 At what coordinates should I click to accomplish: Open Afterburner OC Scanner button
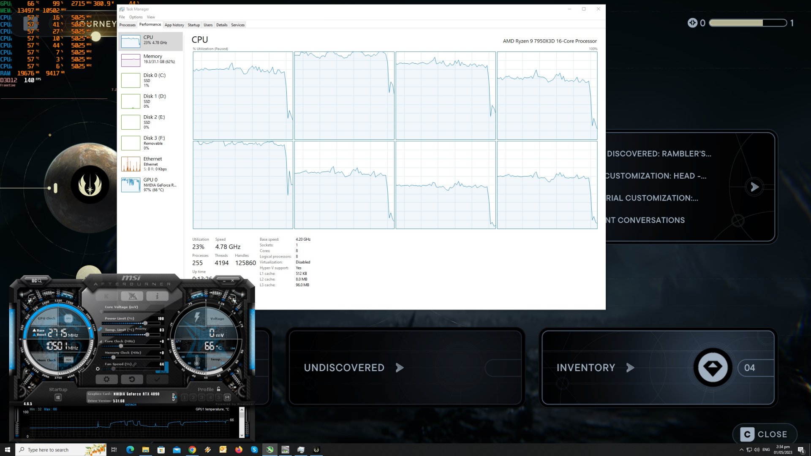point(36,280)
